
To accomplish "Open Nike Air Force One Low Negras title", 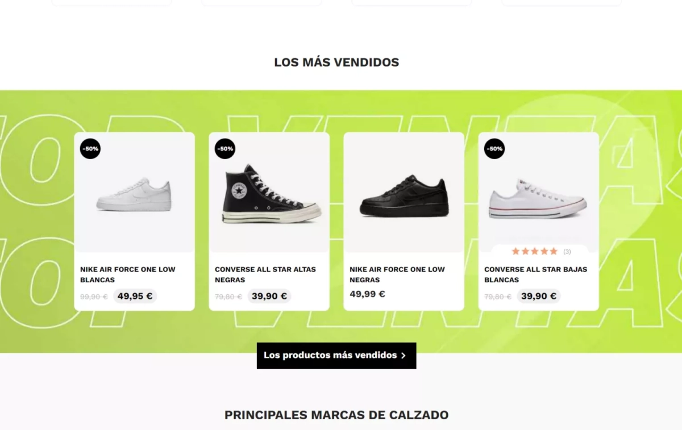I will pos(397,274).
